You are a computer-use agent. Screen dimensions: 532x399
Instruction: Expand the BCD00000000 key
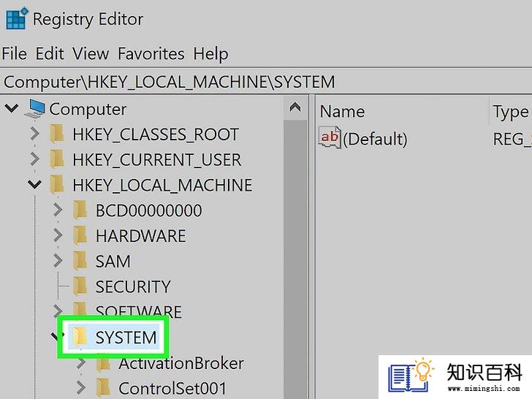point(58,210)
